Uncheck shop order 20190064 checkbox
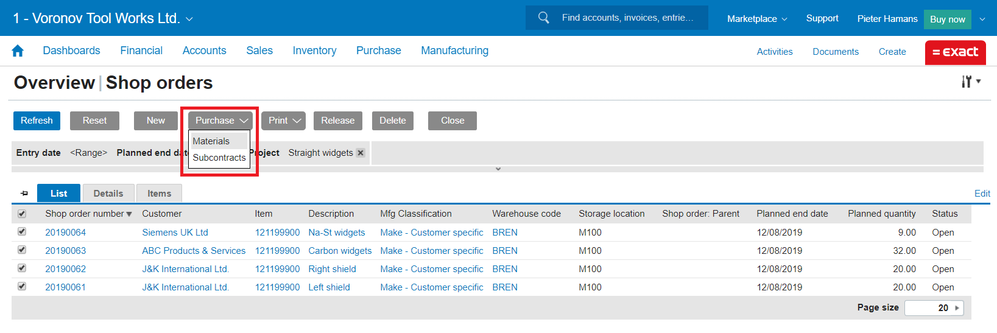 tap(22, 232)
